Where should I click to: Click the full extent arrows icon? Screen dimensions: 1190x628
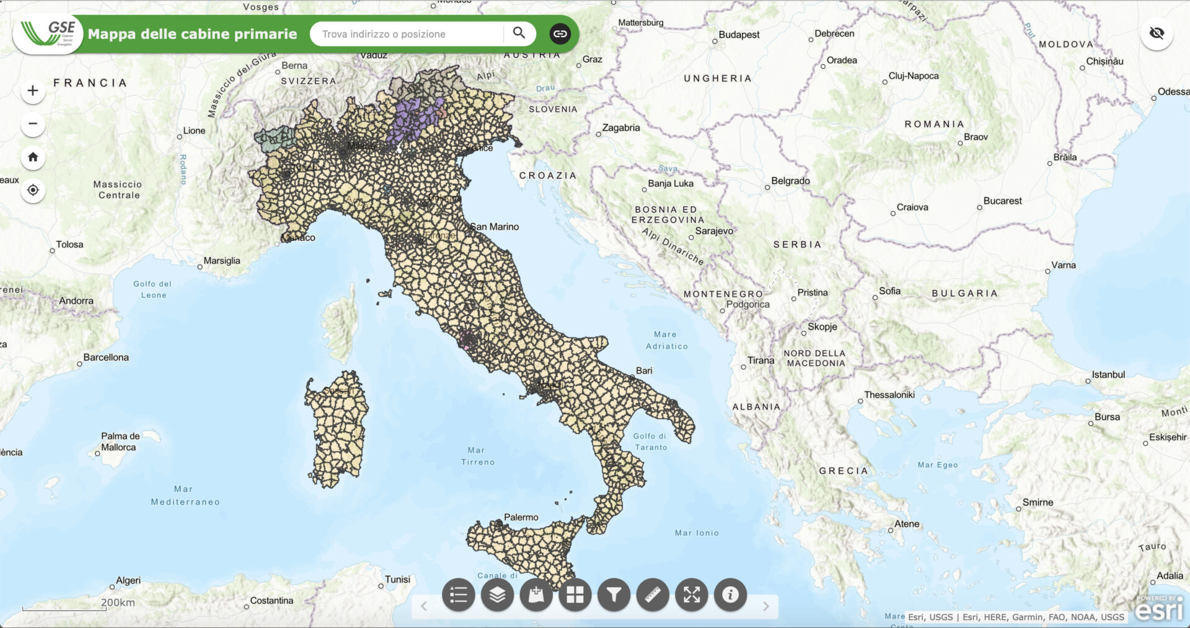point(692,595)
